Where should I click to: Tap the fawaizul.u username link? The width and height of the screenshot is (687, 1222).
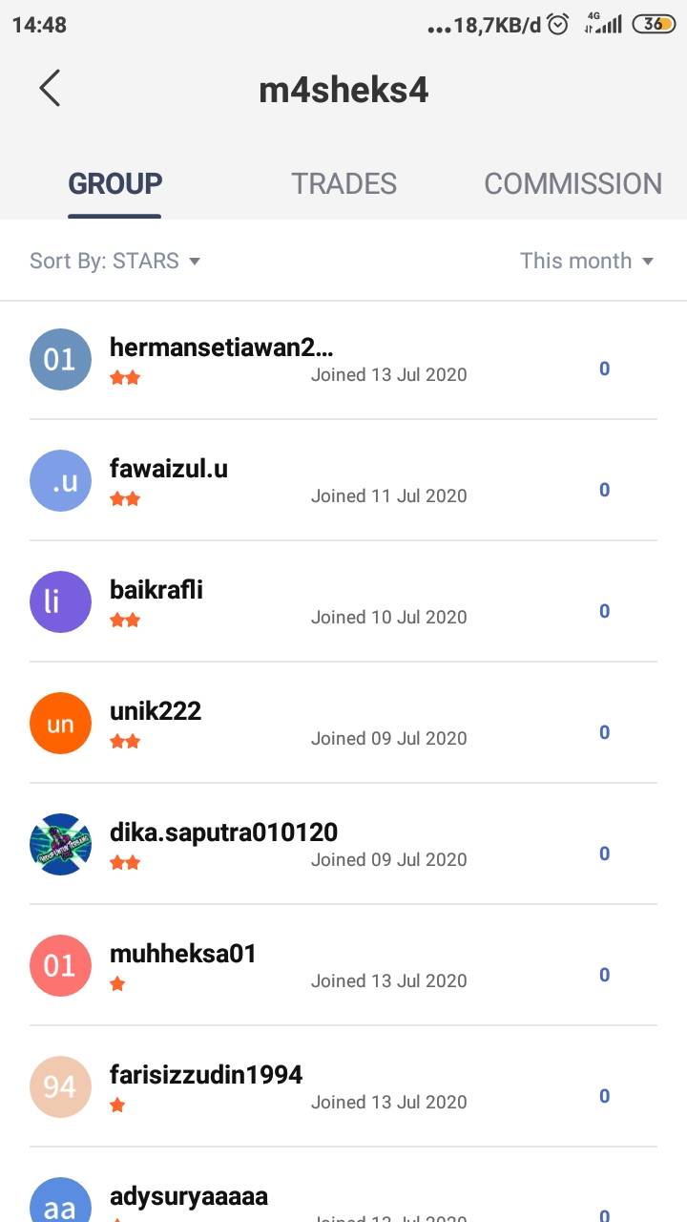(169, 469)
